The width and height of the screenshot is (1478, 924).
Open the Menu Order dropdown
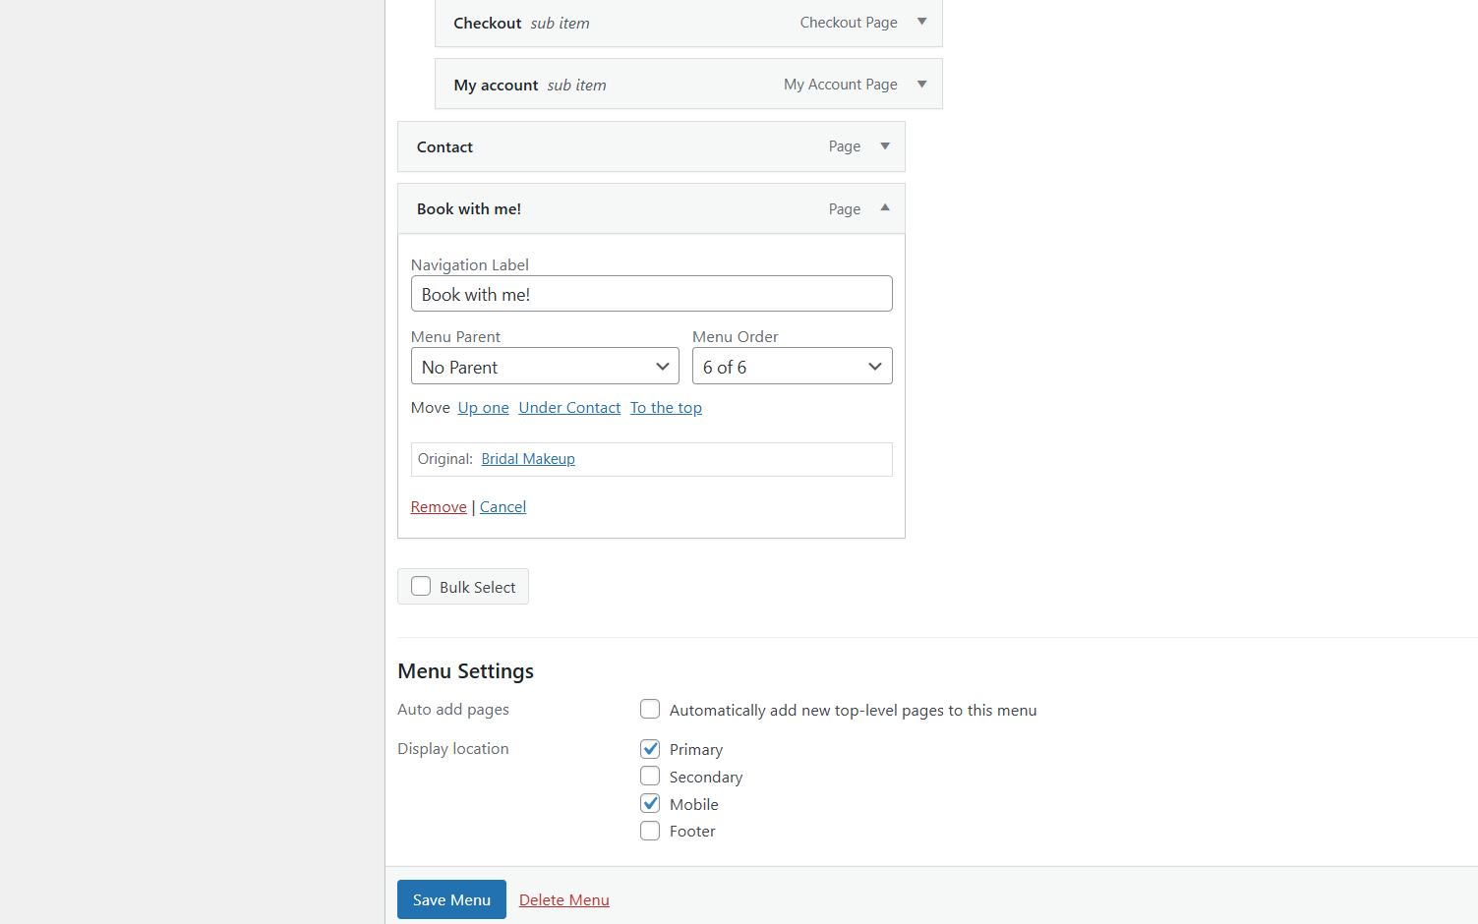tap(792, 367)
